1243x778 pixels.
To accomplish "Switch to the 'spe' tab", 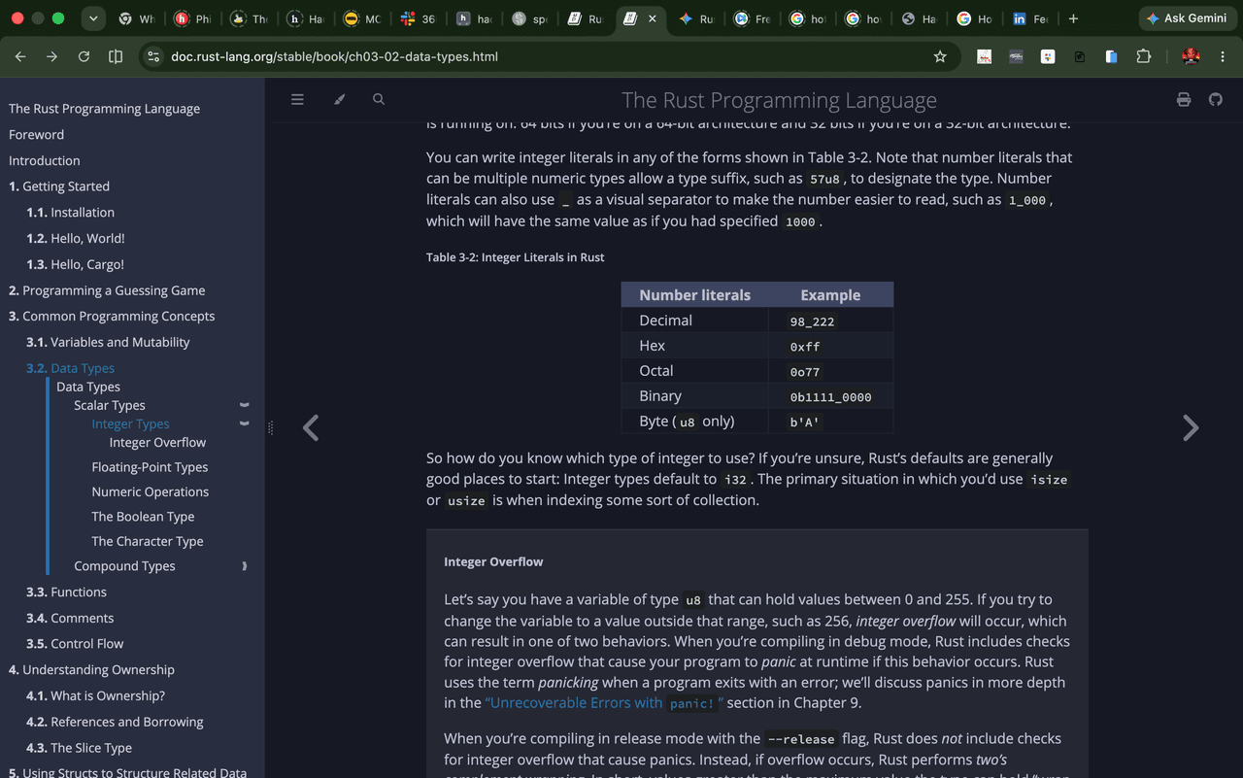I will tap(530, 18).
